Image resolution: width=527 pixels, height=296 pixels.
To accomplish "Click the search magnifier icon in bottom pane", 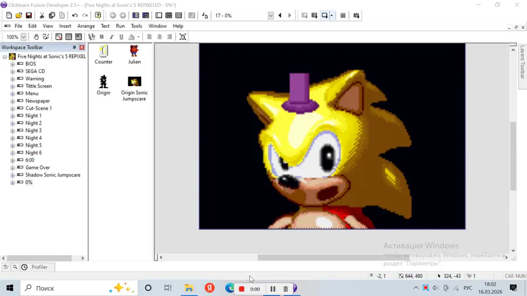I will coord(15,267).
